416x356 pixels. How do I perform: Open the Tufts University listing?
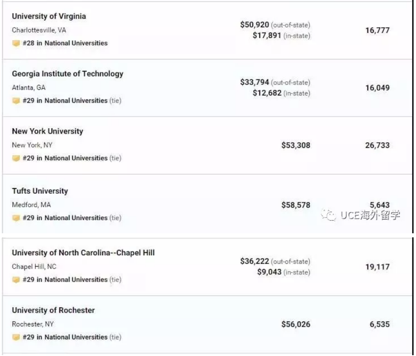point(40,191)
